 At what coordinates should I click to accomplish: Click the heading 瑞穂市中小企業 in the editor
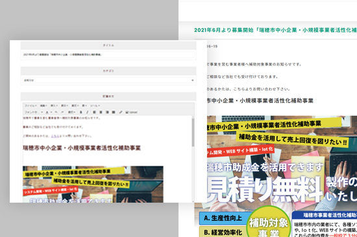[82, 148]
